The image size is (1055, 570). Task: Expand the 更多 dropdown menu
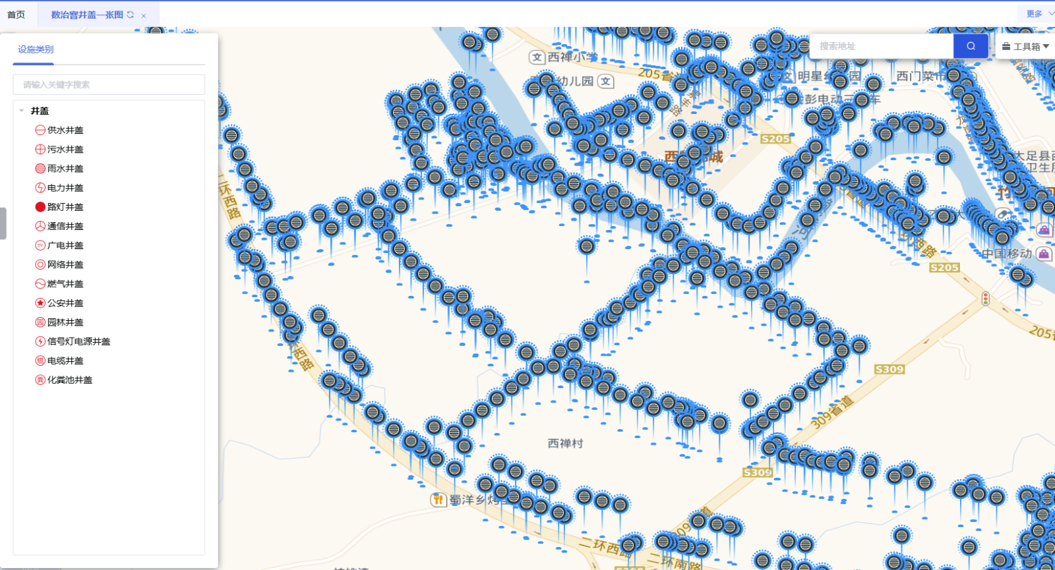pos(1039,14)
